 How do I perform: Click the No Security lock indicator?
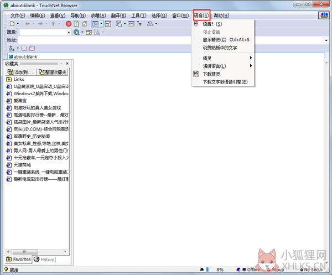(312, 269)
